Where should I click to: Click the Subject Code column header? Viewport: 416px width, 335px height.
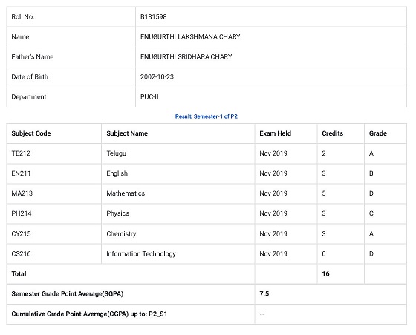(x=31, y=133)
